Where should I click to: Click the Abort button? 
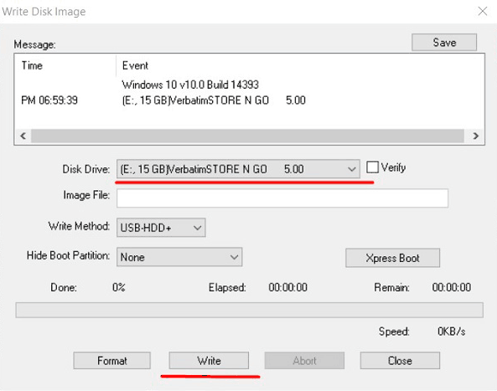pos(304,361)
